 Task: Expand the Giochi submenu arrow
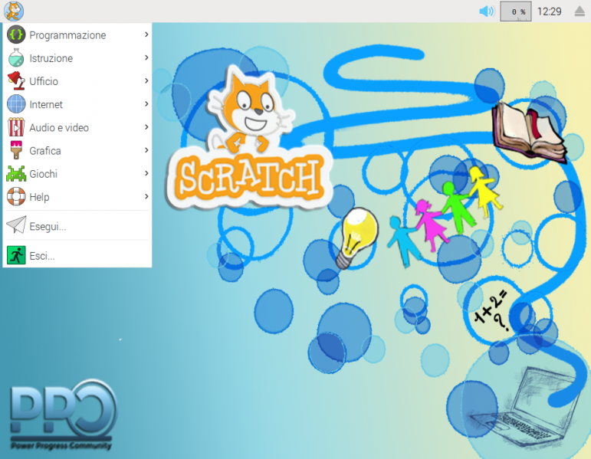(146, 173)
